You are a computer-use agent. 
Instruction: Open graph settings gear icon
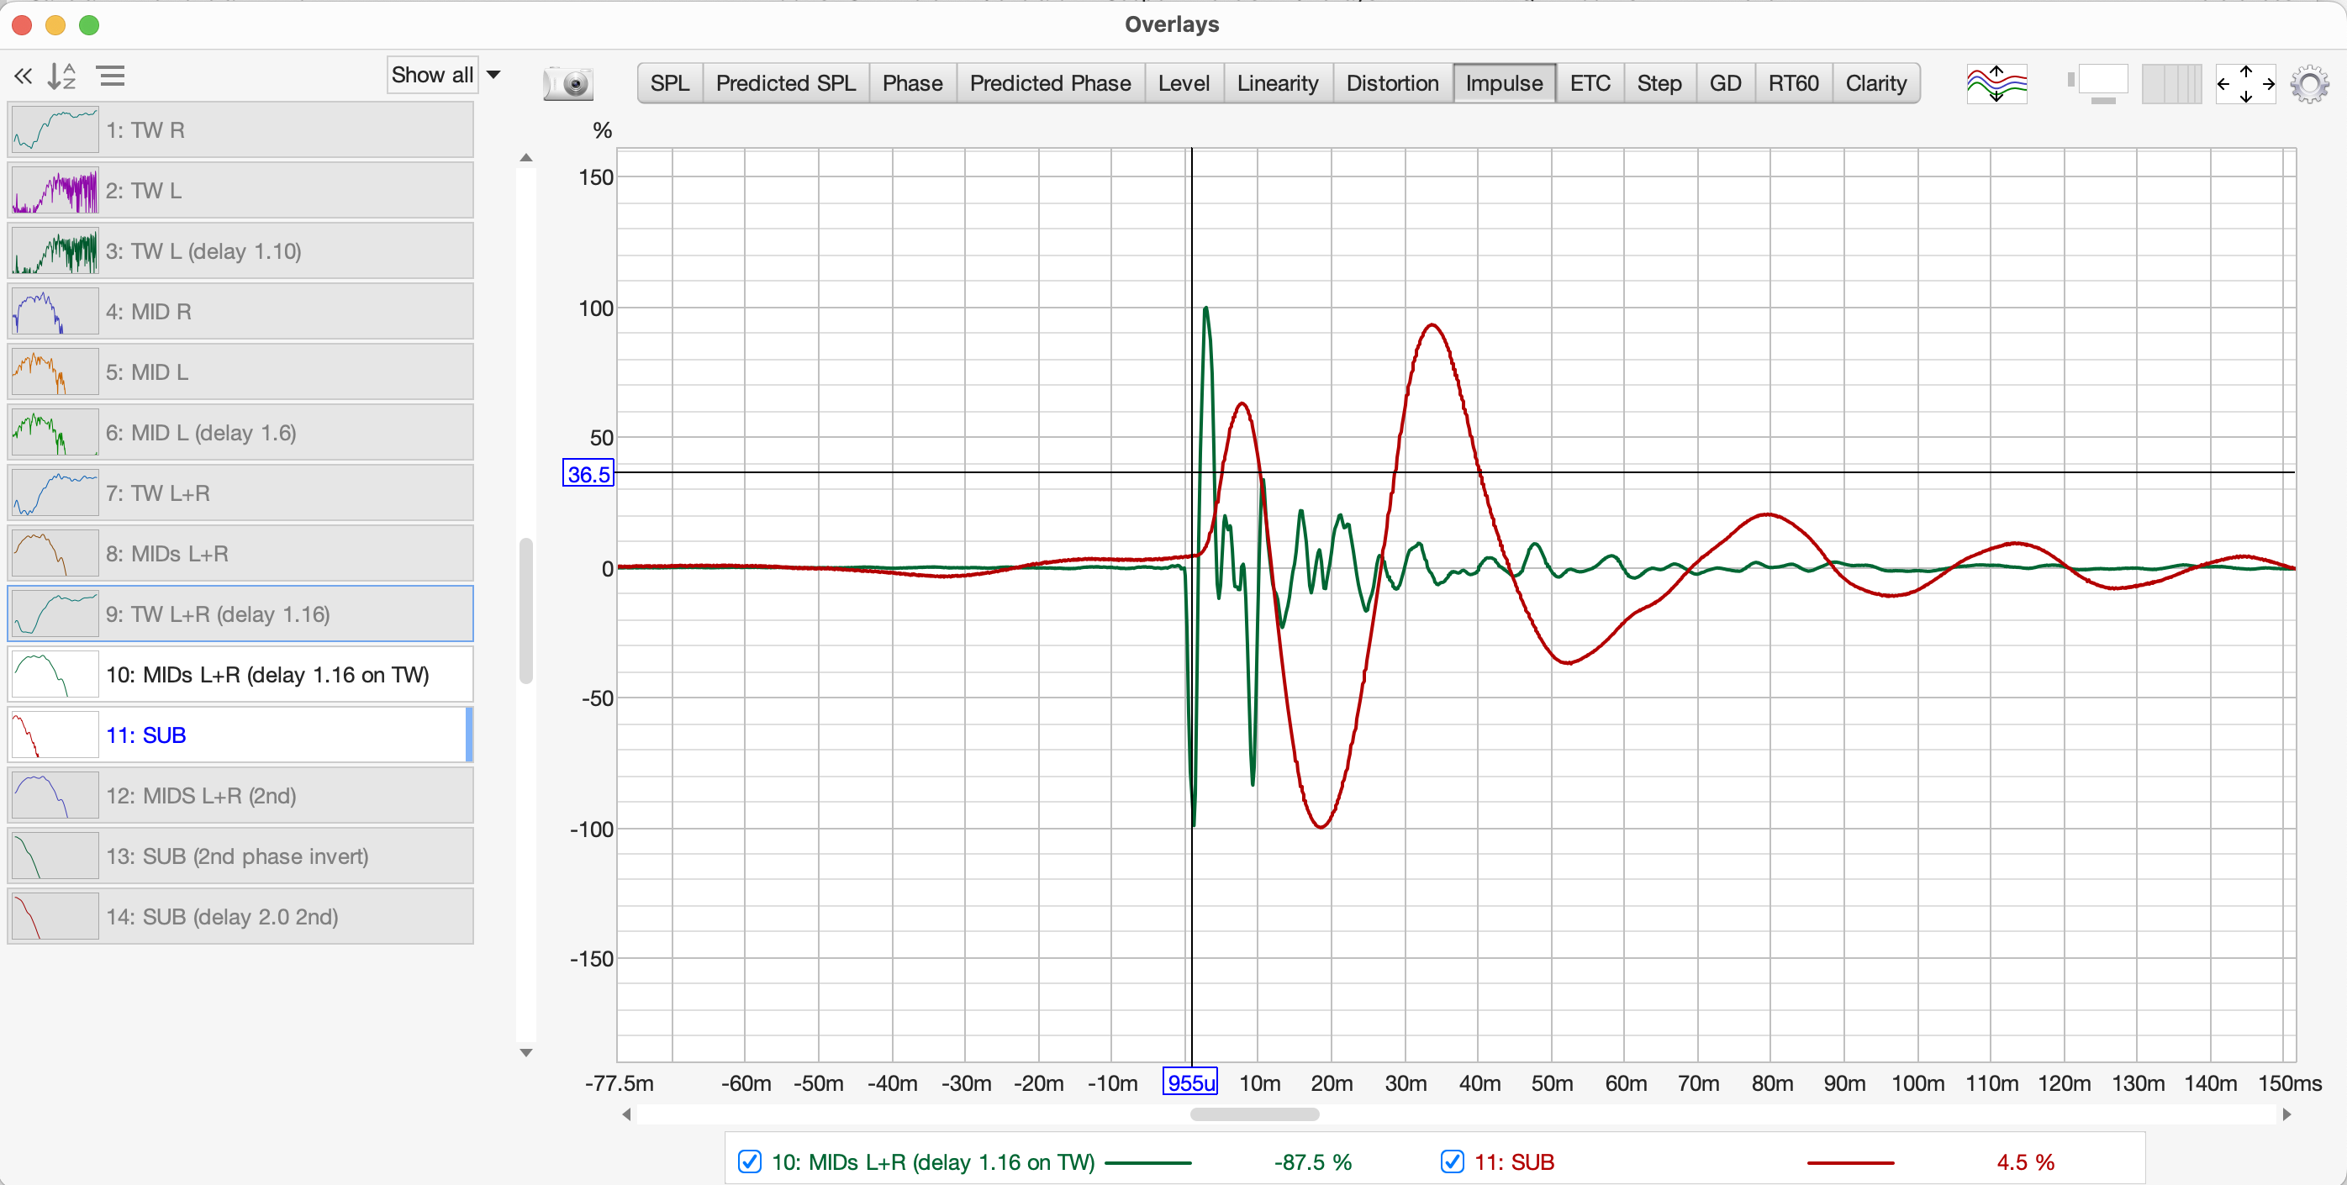[x=2310, y=84]
